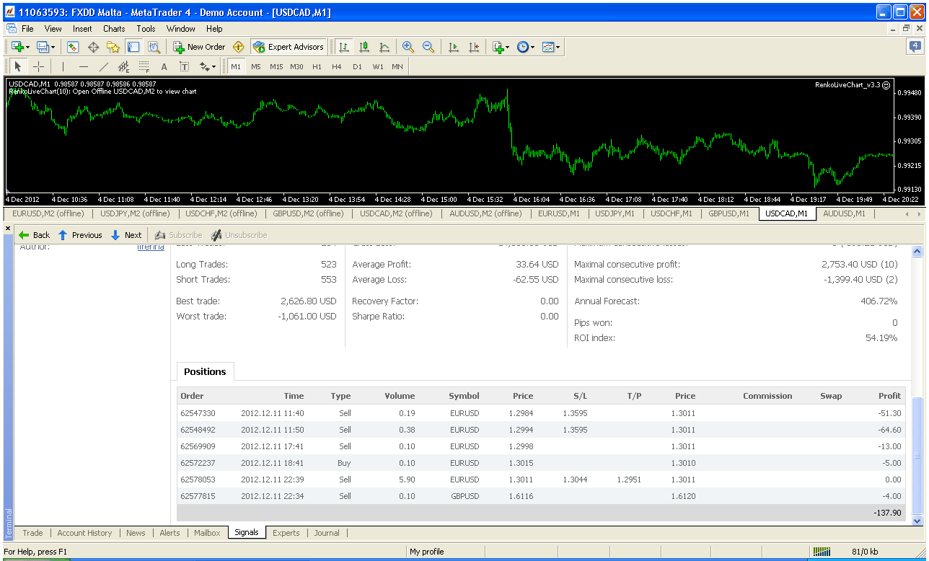Click the chat notification icon at top right
Viewport: 929px width, 561px height.
tap(915, 46)
